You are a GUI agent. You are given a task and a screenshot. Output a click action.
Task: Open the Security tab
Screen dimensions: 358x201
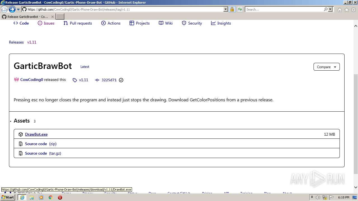pos(192,23)
